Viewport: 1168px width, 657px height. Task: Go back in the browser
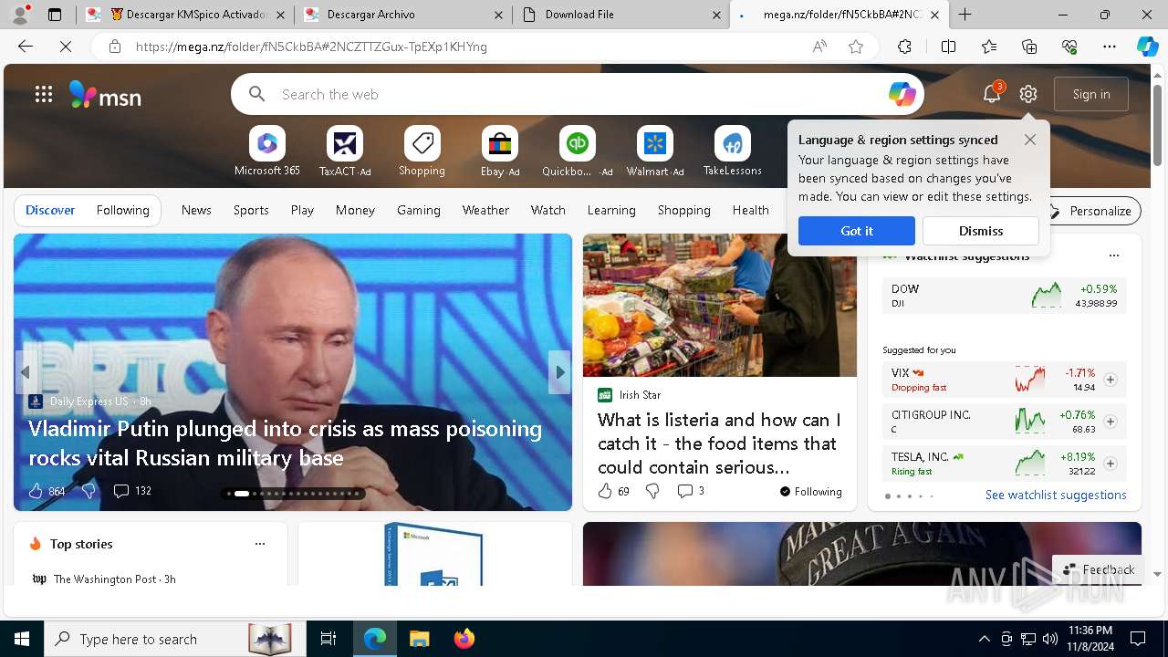pos(26,47)
